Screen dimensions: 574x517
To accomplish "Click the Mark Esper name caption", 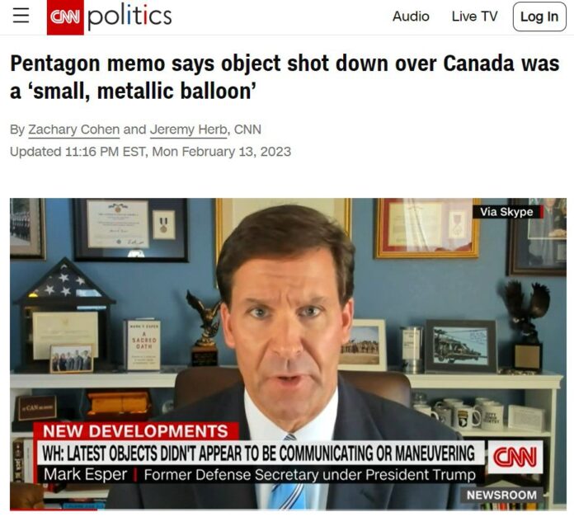I will 85,475.
